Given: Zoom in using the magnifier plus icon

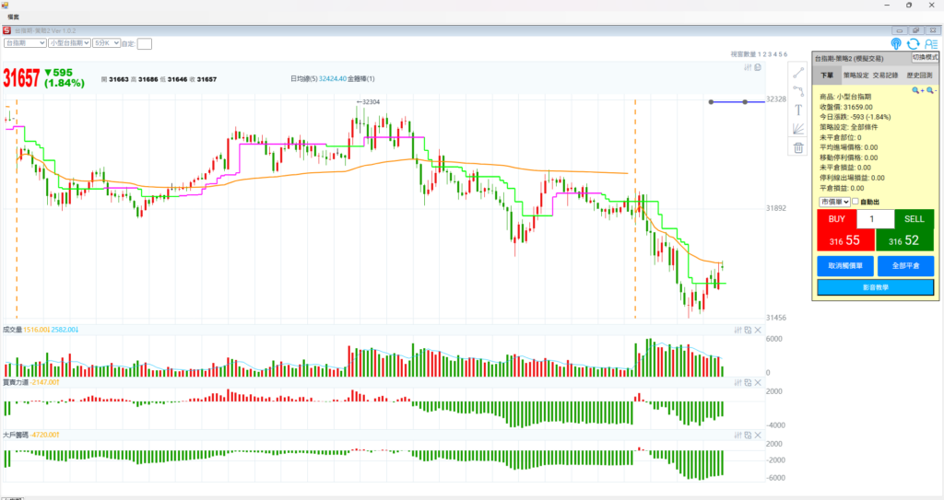Looking at the screenshot, I should click(x=917, y=90).
